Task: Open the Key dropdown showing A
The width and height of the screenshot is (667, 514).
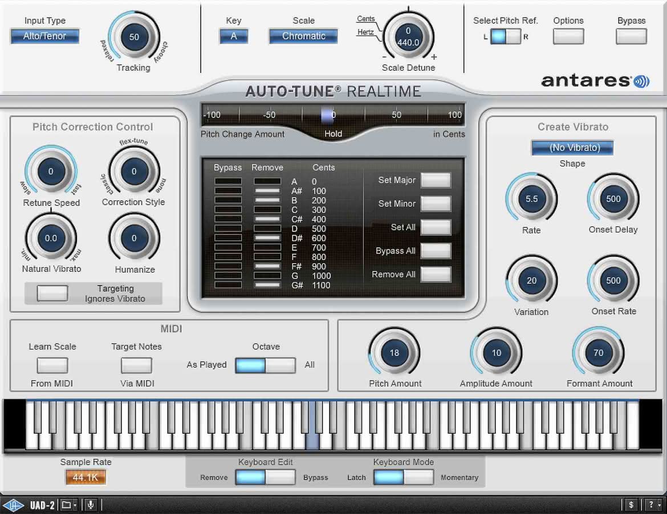Action: [x=234, y=36]
